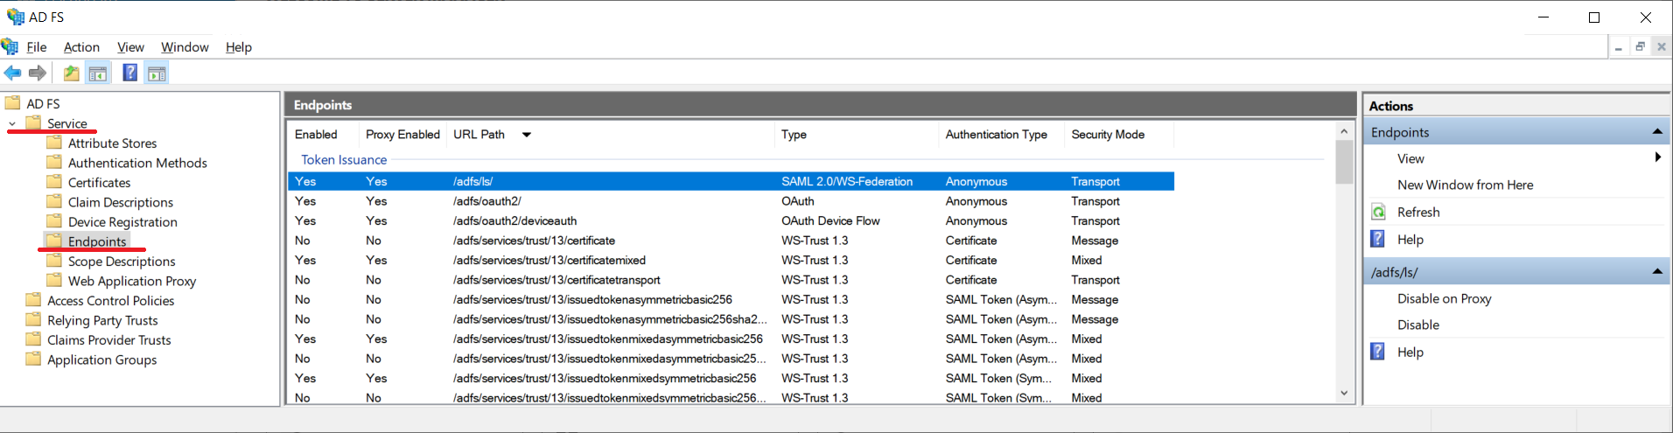Collapse the Endpoints actions section

[x=1657, y=132]
